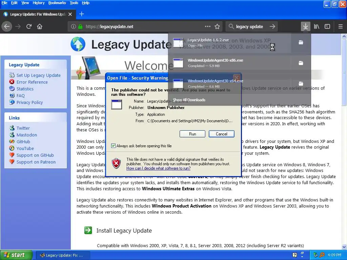Open the File menu

point(4,3)
